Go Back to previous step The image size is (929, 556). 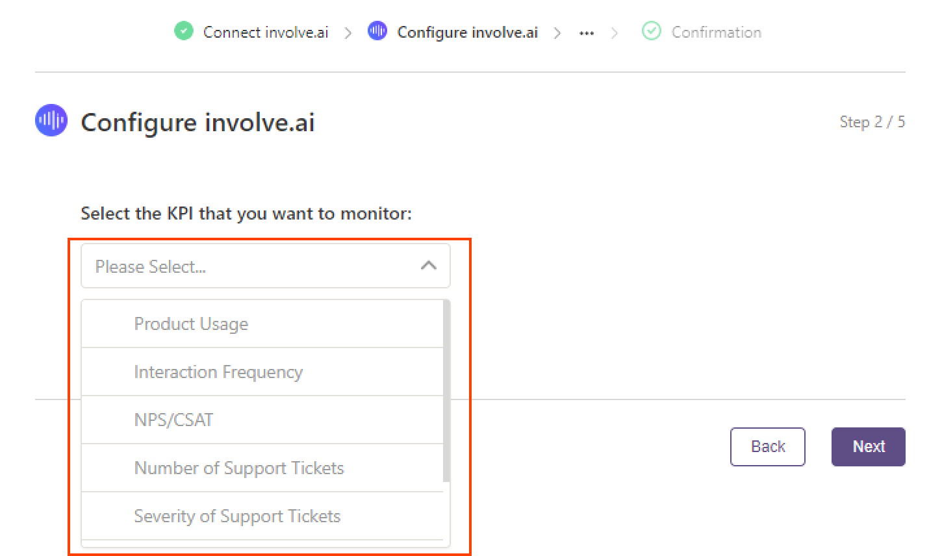coord(768,446)
